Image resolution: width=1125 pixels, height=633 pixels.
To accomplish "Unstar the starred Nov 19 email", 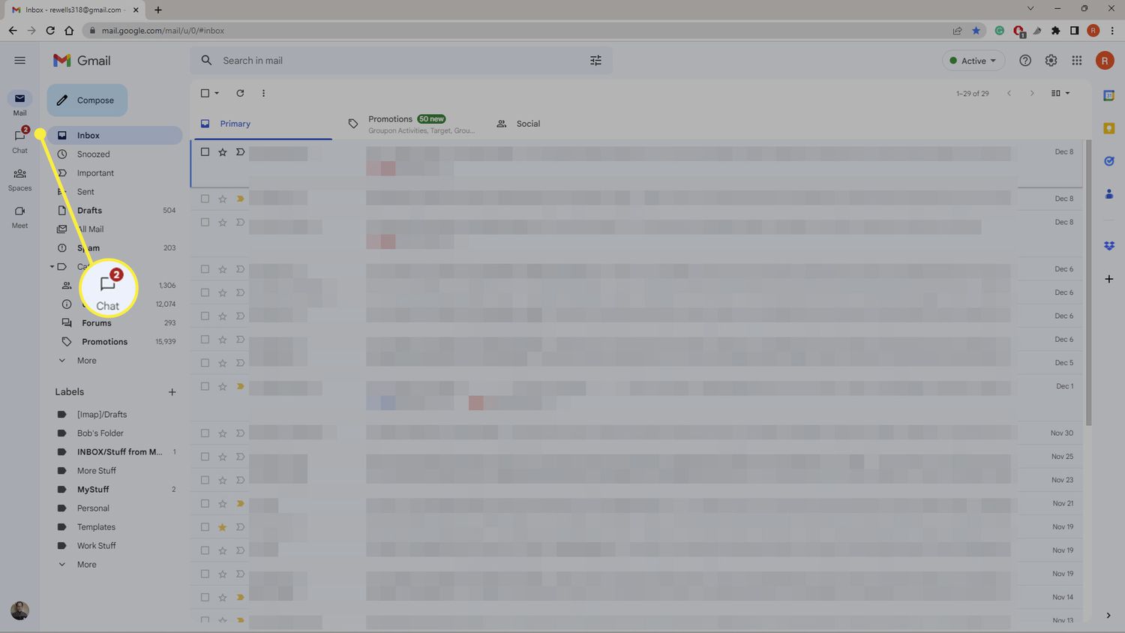I will (222, 526).
